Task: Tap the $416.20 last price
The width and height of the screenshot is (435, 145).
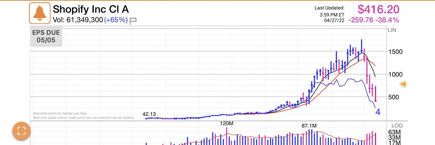Action: [378, 9]
